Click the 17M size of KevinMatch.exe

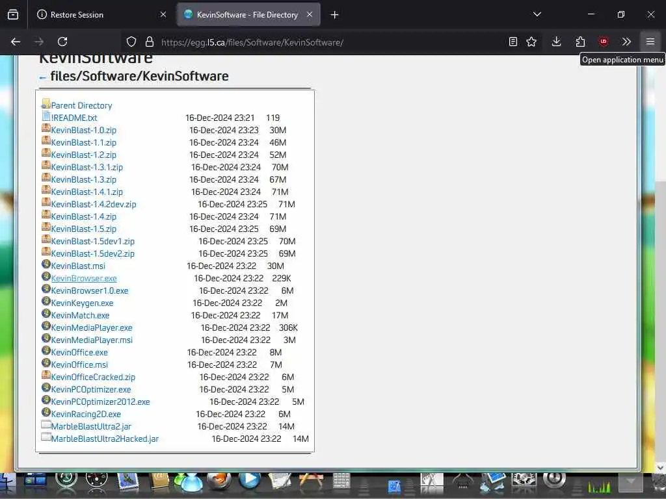tap(280, 315)
